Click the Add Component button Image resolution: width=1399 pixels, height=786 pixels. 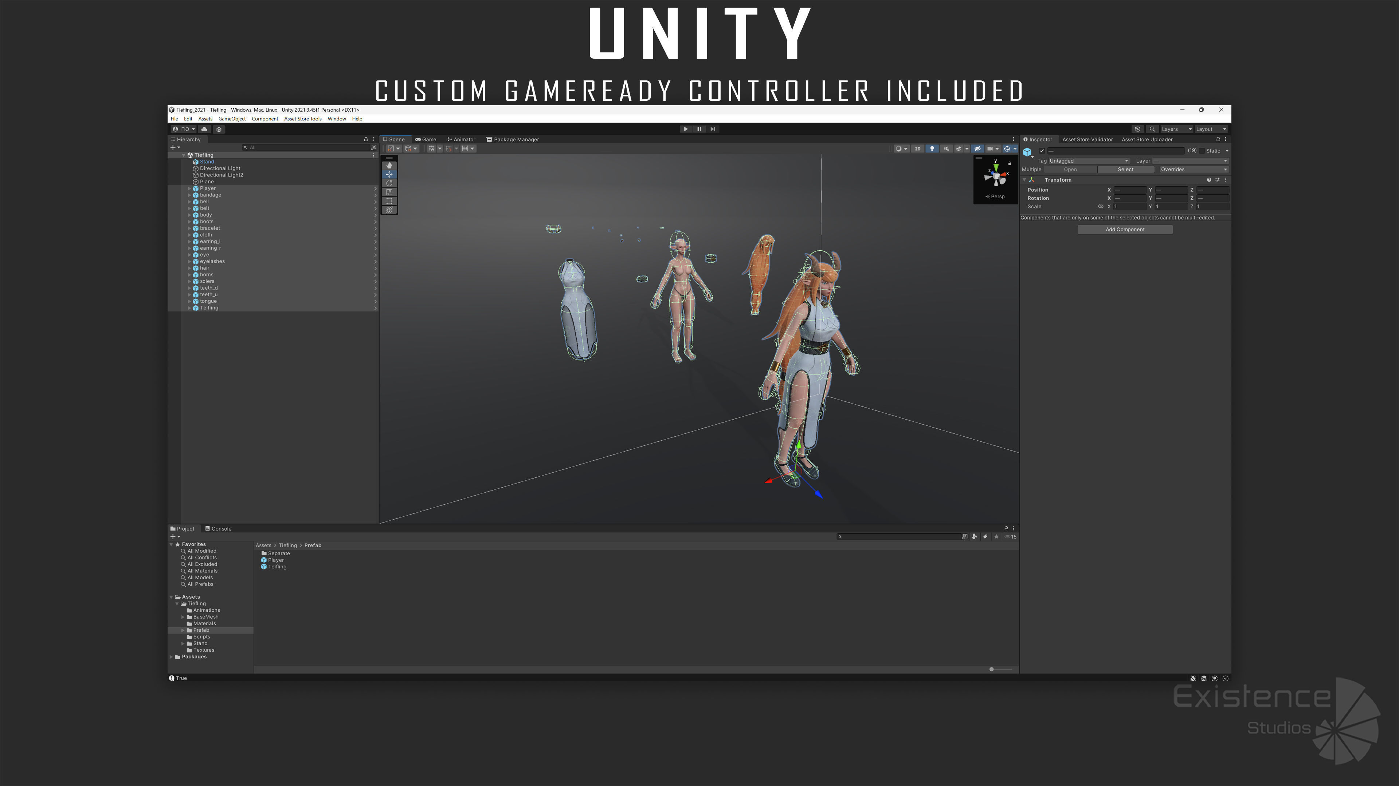(1125, 230)
